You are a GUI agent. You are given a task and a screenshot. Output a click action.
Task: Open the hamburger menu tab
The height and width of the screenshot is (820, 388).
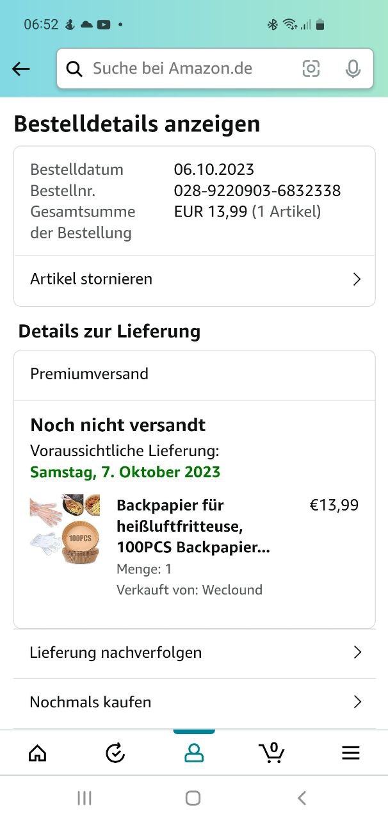(x=351, y=753)
